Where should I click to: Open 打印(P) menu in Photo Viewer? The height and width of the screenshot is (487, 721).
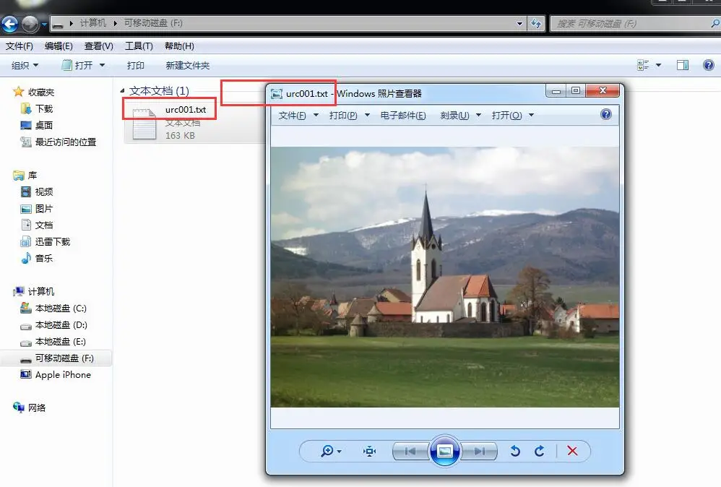349,116
